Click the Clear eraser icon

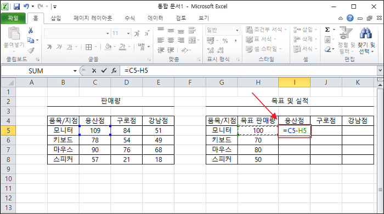pyautogui.click(x=327, y=49)
